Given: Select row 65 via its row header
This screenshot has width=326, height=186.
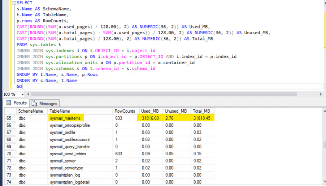Looking at the screenshot, I should click(9, 118).
